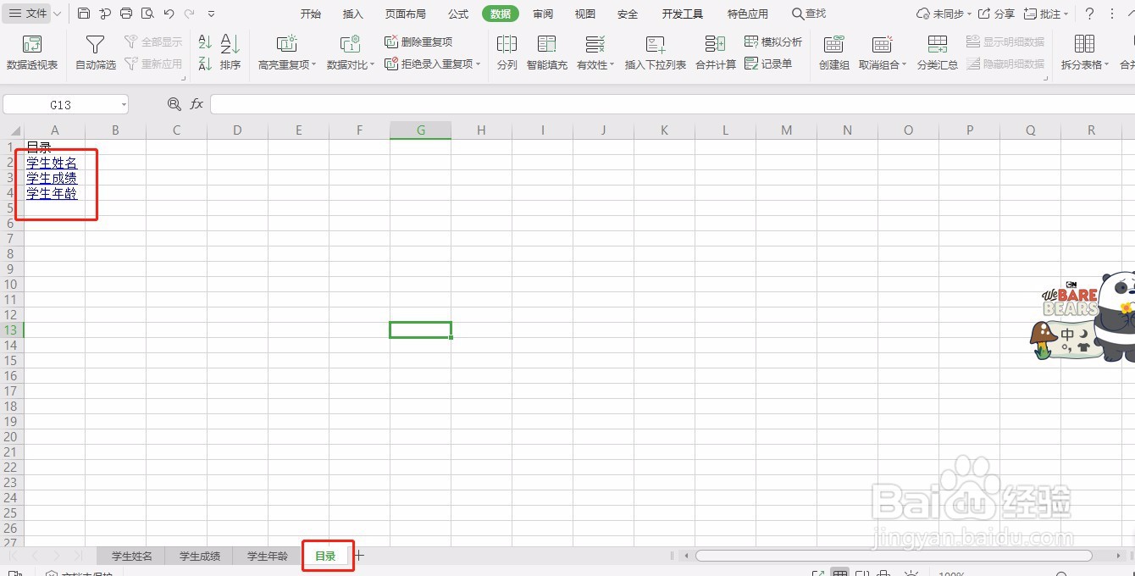Switch to the 学生姓名 sheet tab

pyautogui.click(x=131, y=557)
